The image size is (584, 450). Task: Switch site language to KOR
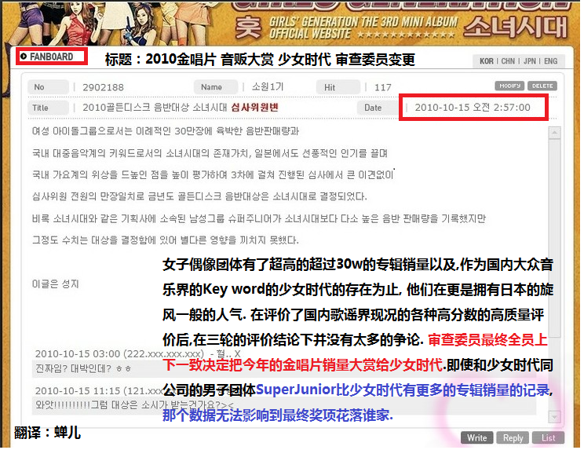coord(487,61)
